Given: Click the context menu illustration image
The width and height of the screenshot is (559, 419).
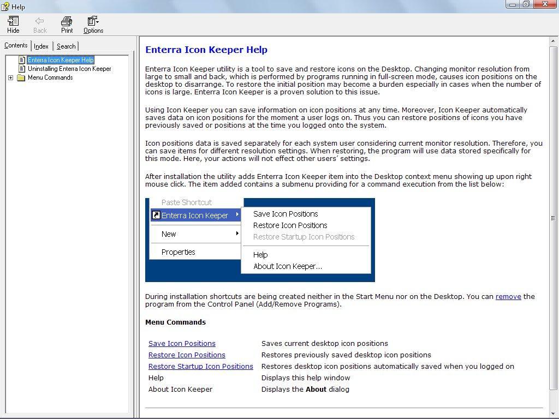Looking at the screenshot, I should pyautogui.click(x=260, y=240).
